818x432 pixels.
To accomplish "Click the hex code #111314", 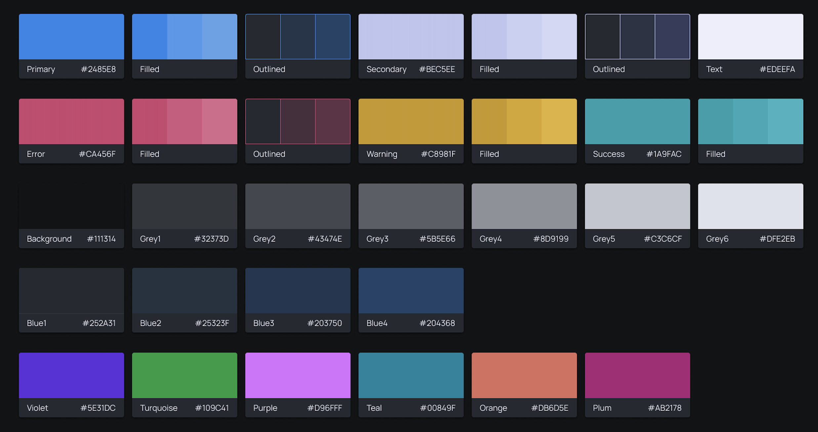I will click(101, 239).
